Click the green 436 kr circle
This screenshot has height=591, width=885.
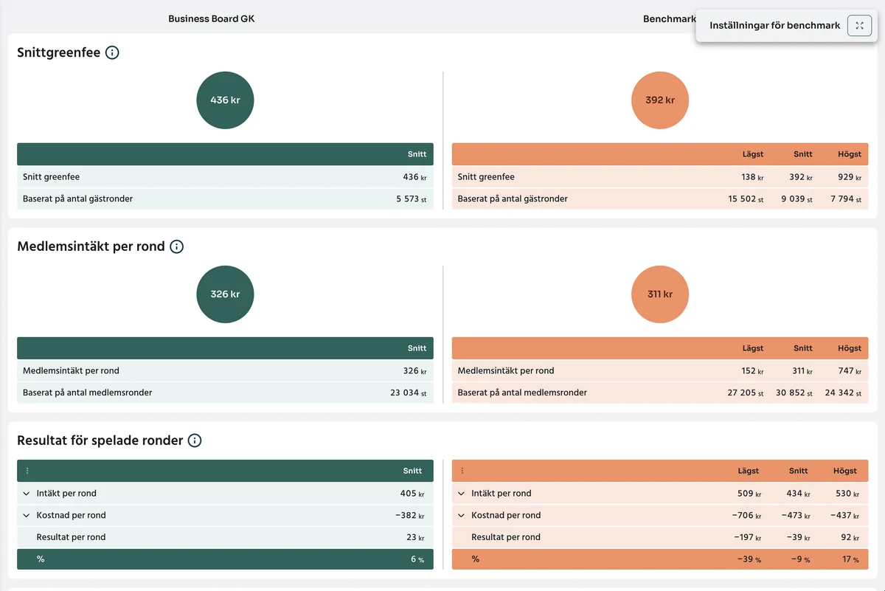[x=225, y=100]
